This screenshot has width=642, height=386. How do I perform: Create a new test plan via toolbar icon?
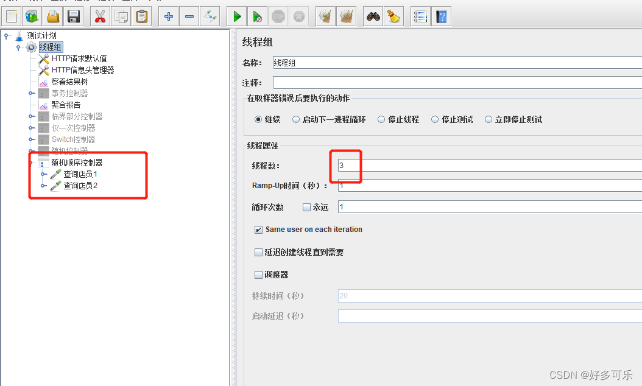(12, 17)
